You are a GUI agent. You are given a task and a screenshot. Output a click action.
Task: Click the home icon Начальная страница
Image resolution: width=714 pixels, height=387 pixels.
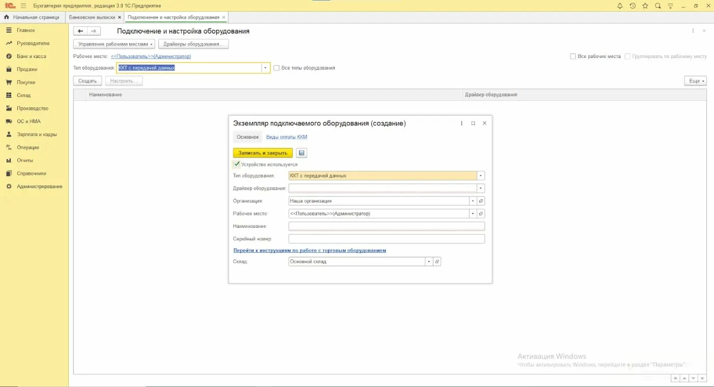[x=7, y=17]
